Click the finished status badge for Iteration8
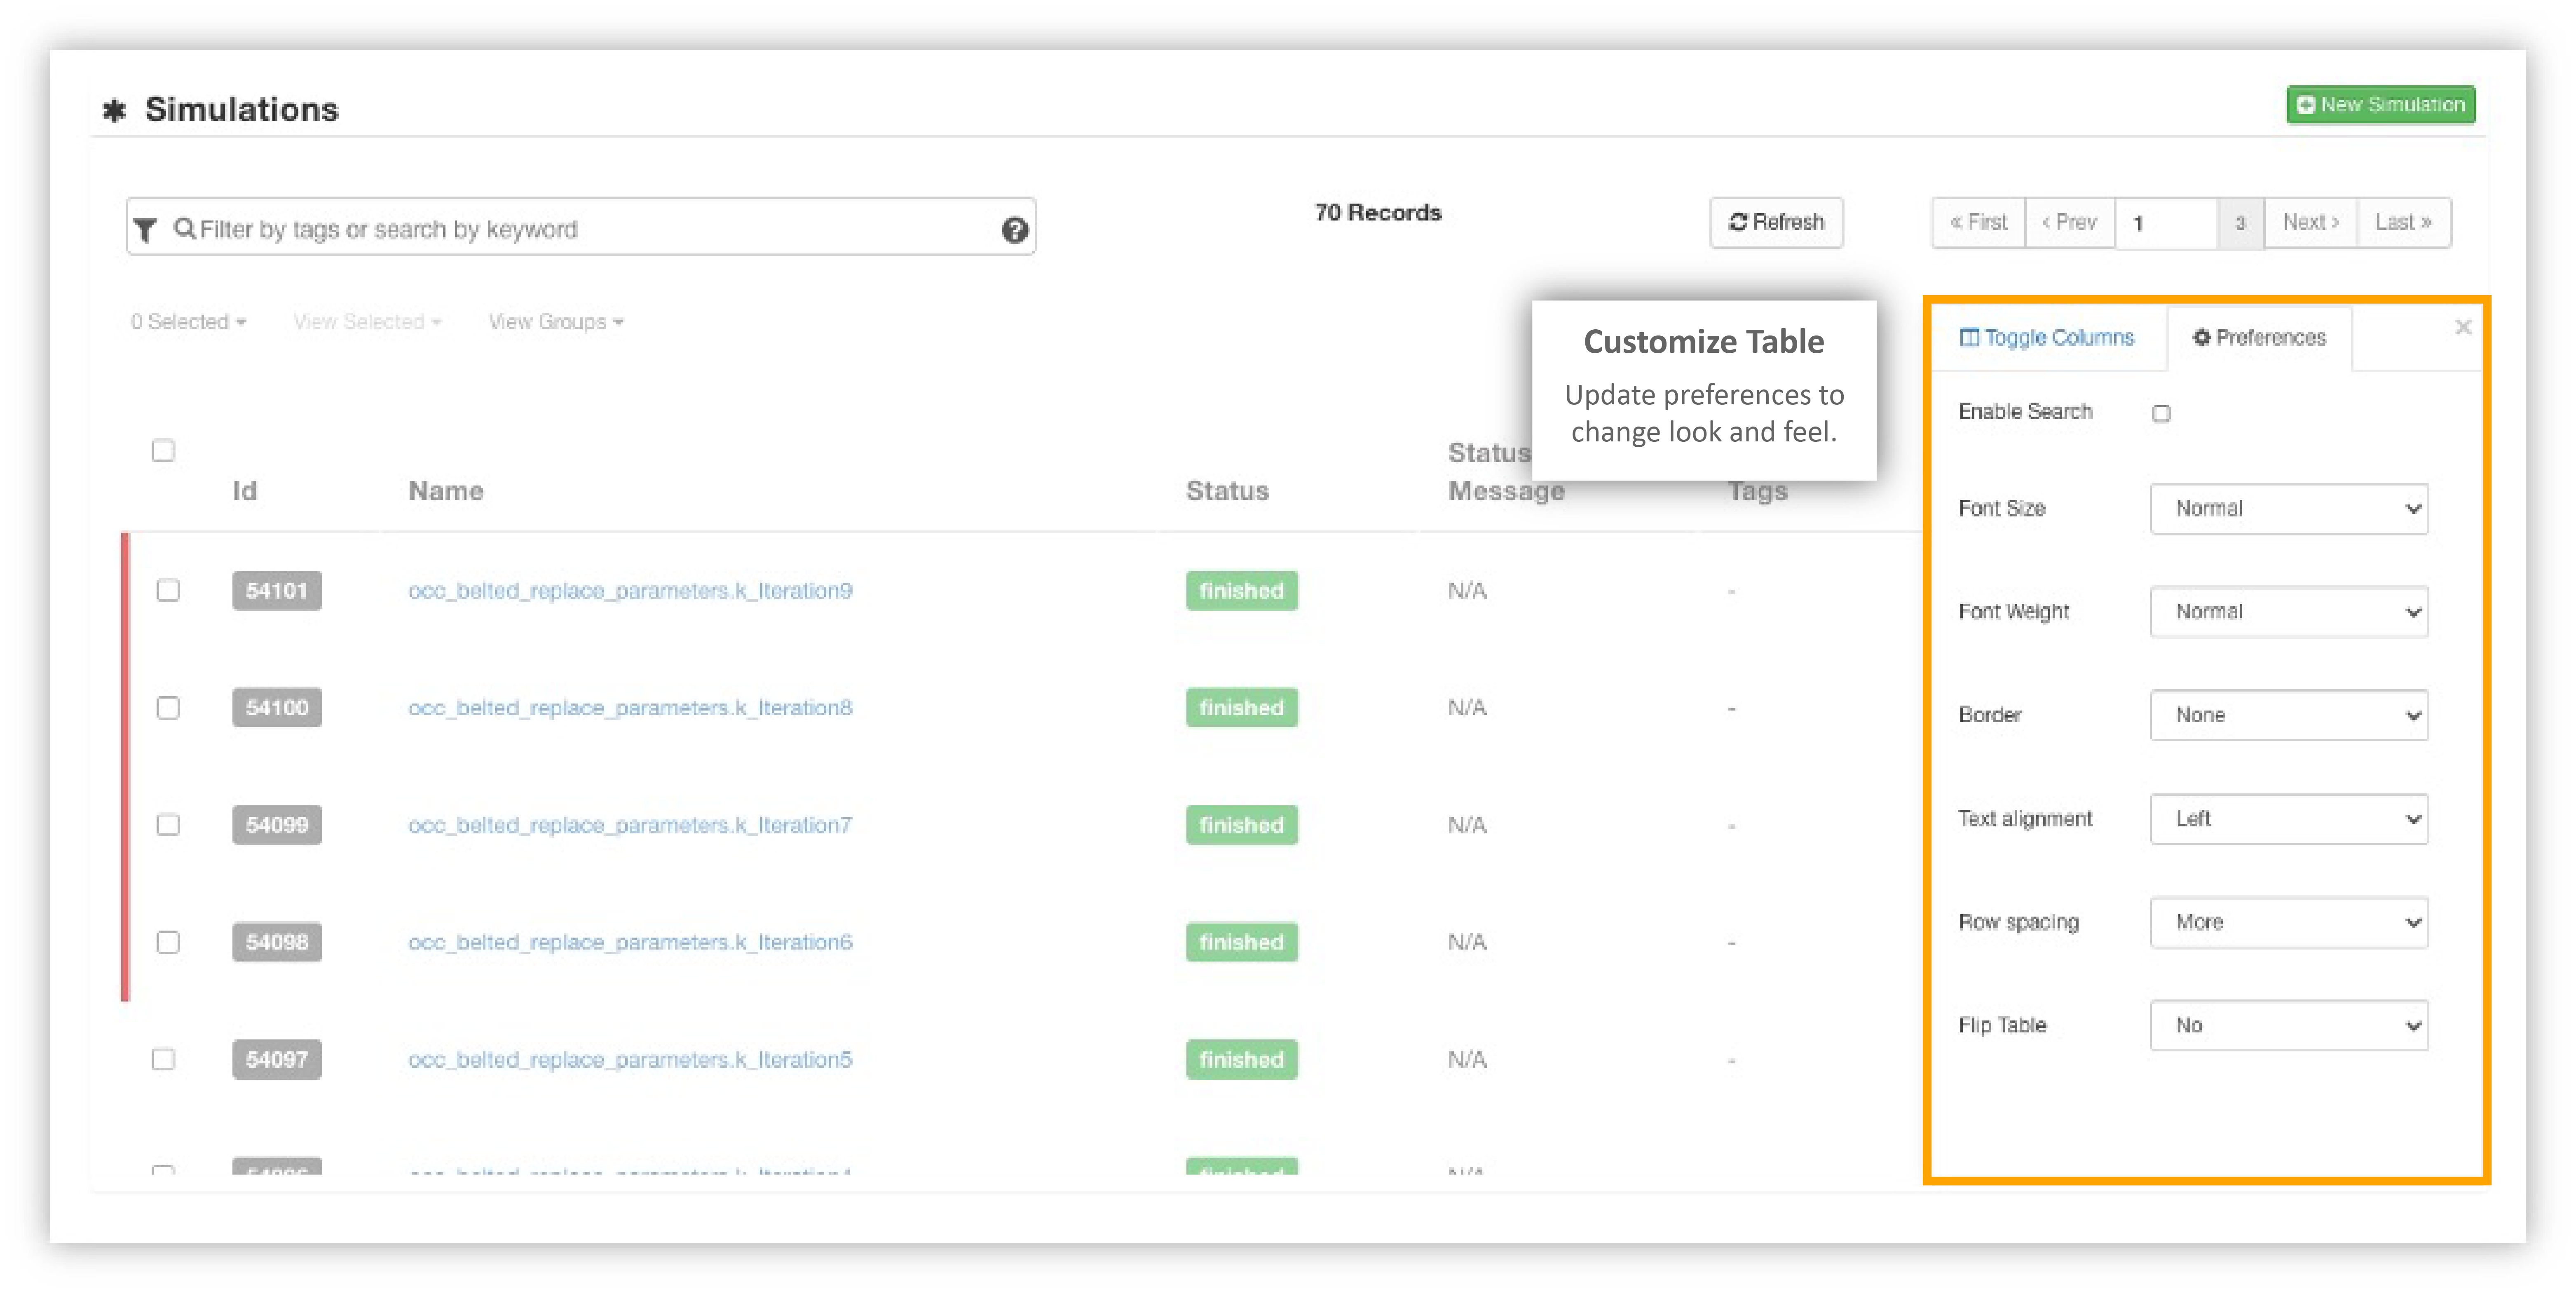 coord(1241,707)
